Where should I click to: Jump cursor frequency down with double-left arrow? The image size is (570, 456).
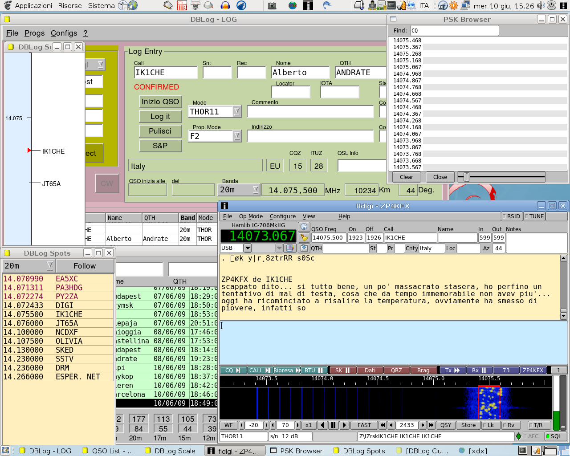(x=383, y=425)
